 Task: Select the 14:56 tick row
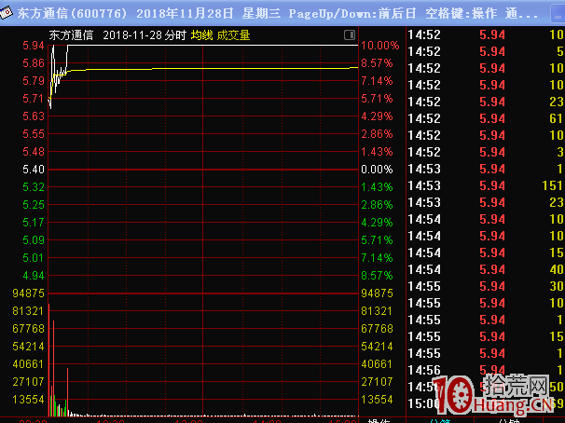pyautogui.click(x=486, y=371)
